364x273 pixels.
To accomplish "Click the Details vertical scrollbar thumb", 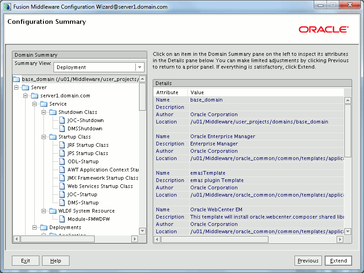I will click(x=348, y=131).
